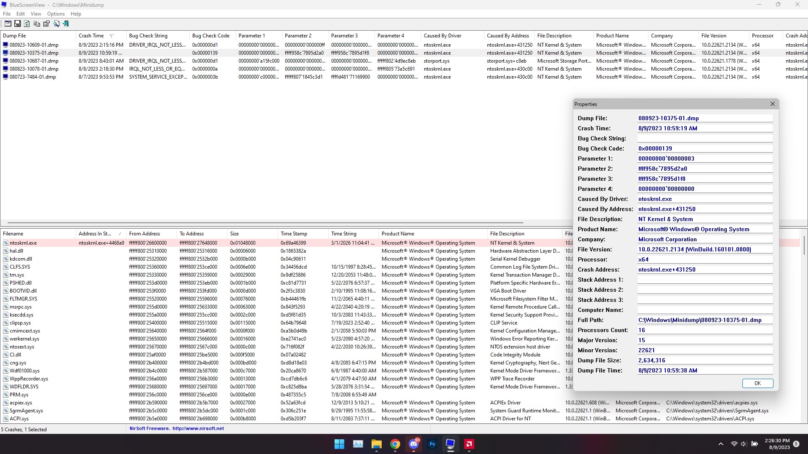Open the nirsoft.net link in status bar
Image resolution: width=808 pixels, height=454 pixels.
(198, 429)
